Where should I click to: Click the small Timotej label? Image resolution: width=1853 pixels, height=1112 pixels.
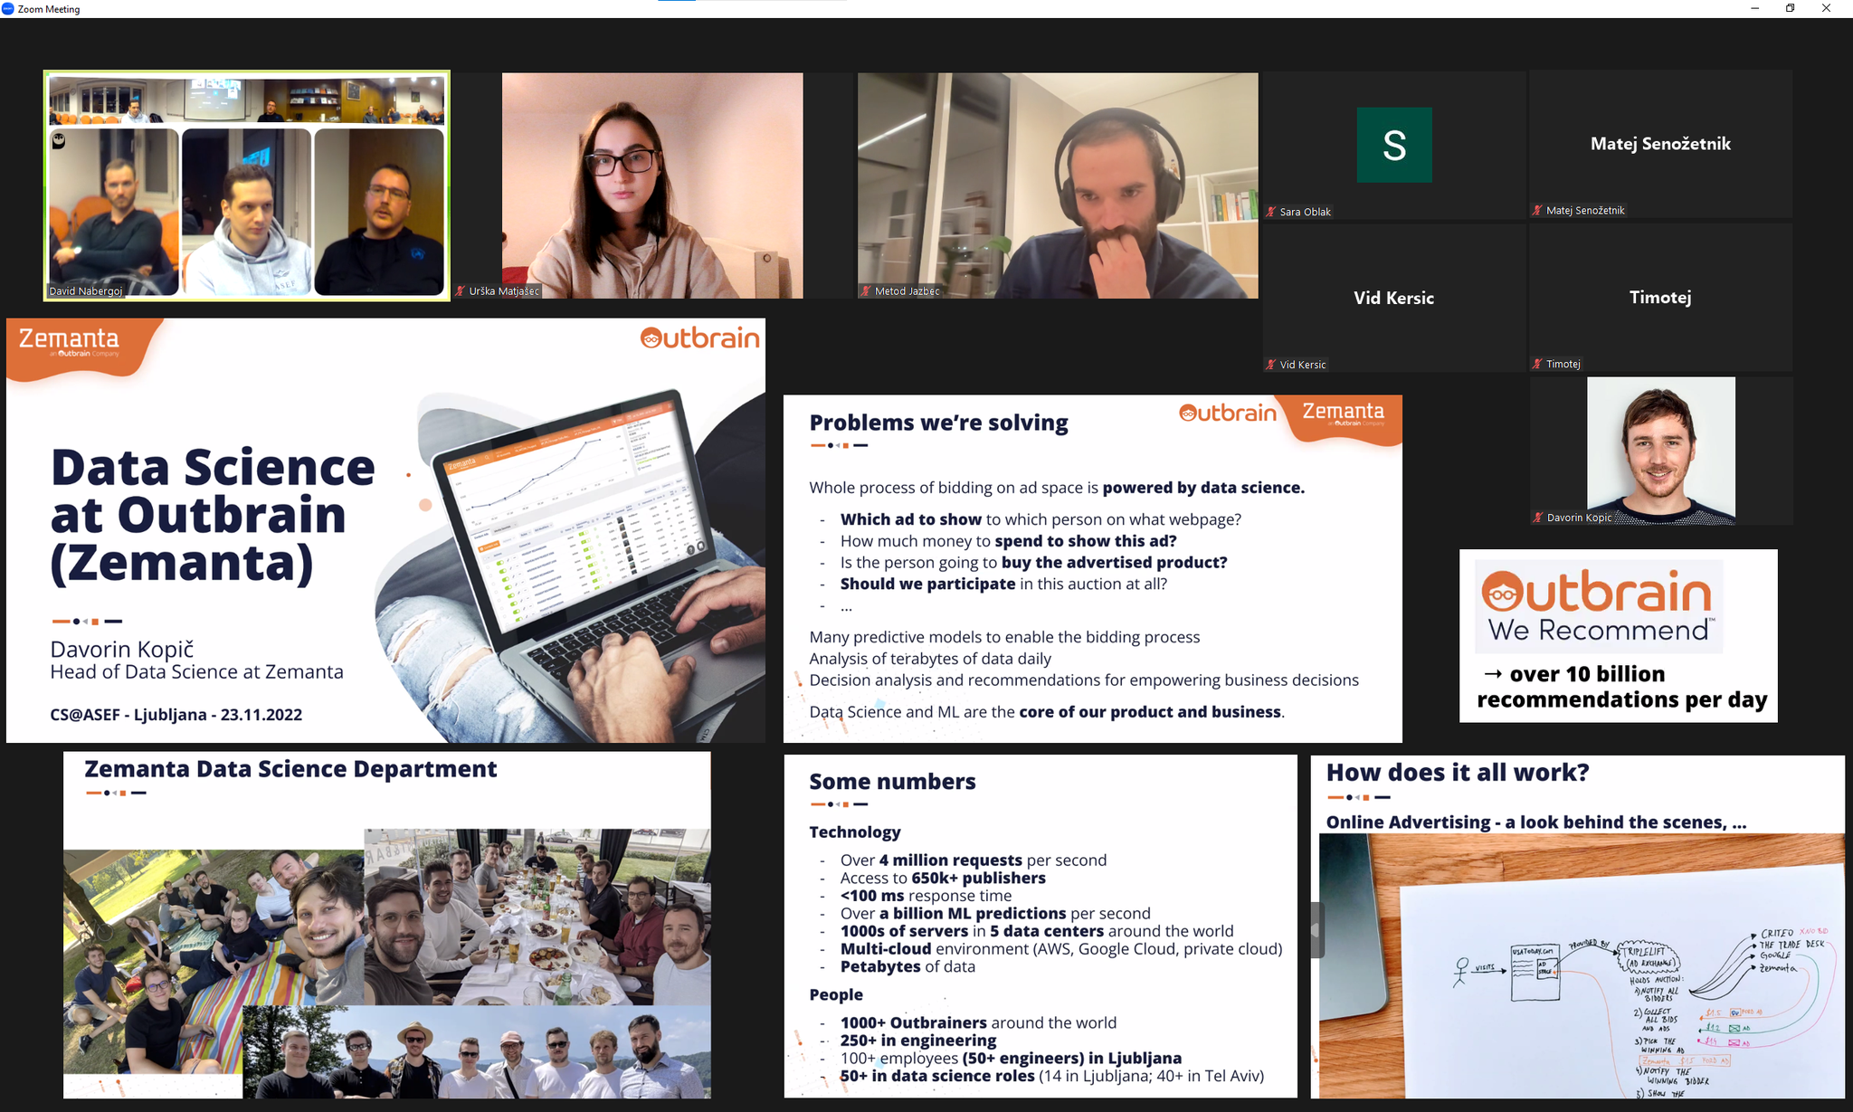[1563, 364]
